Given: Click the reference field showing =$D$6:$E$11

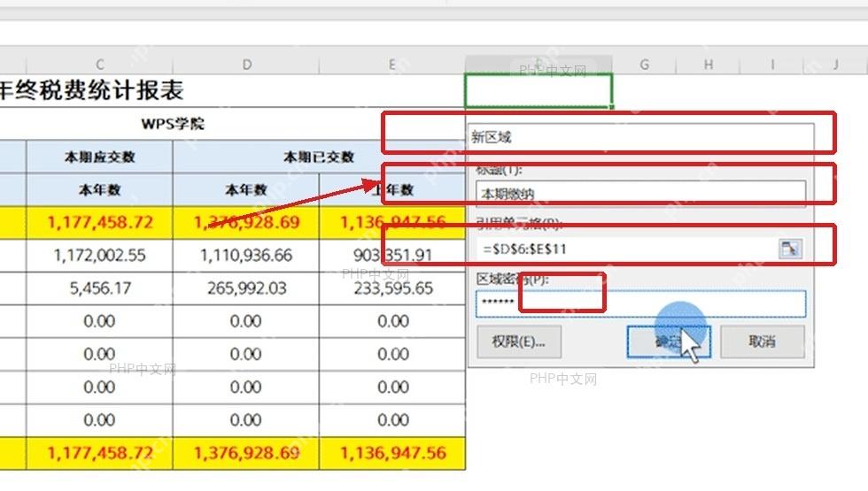Looking at the screenshot, I should click(627, 249).
